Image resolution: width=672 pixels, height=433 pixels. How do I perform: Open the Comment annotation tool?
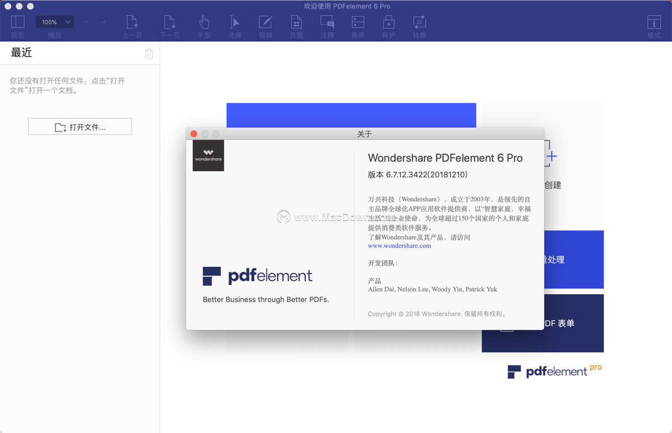click(x=327, y=22)
